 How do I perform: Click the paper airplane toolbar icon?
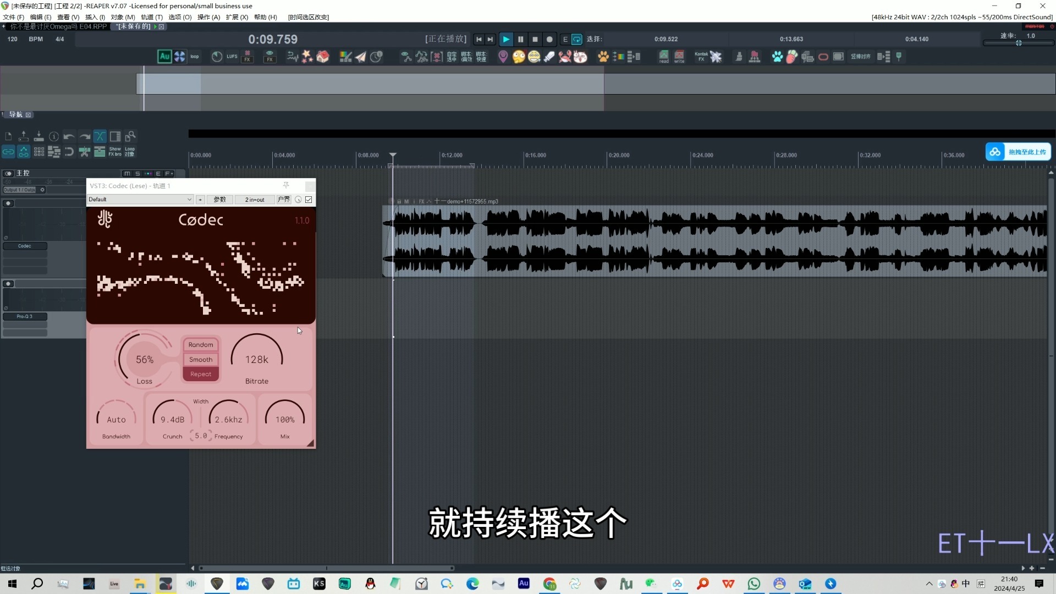pos(361,57)
